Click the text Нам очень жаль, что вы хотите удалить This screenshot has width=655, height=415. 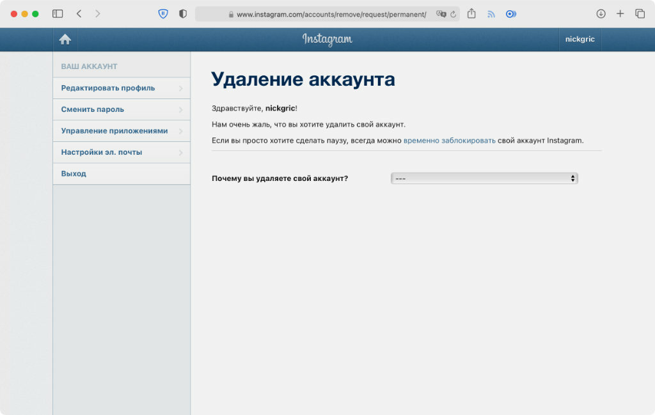308,125
